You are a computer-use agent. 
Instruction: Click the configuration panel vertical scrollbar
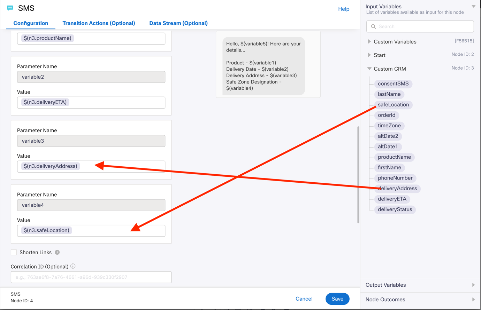click(358, 175)
